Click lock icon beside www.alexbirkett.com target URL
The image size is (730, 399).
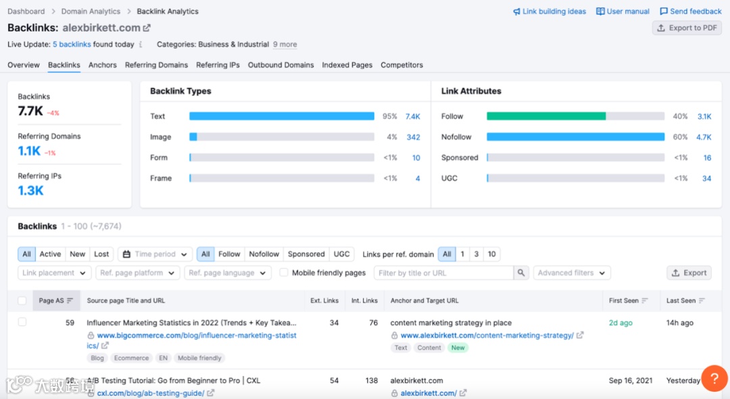(394, 336)
